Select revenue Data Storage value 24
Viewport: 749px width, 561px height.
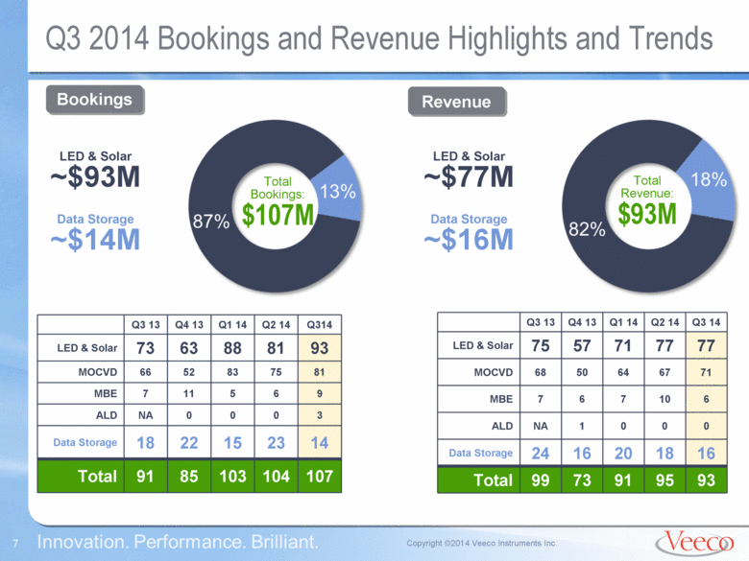(541, 454)
